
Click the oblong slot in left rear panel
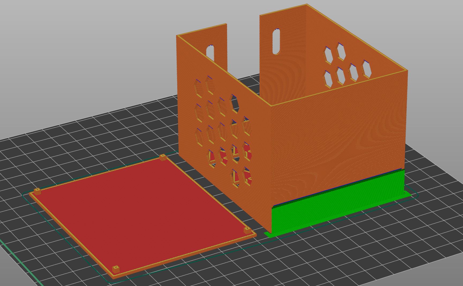210,53
